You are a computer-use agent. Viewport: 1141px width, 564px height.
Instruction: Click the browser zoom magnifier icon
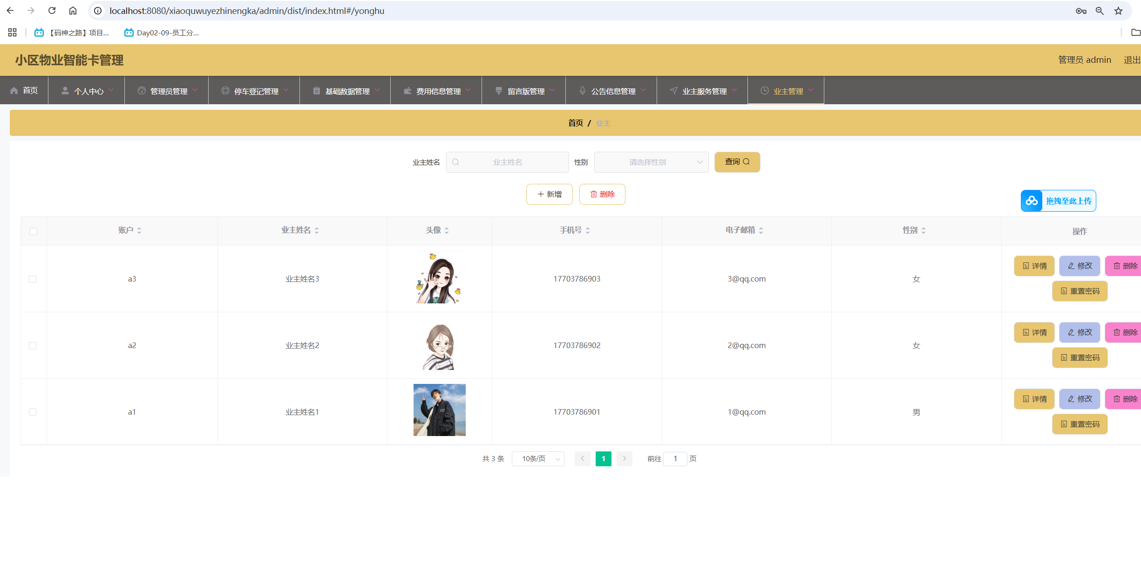click(x=1100, y=11)
